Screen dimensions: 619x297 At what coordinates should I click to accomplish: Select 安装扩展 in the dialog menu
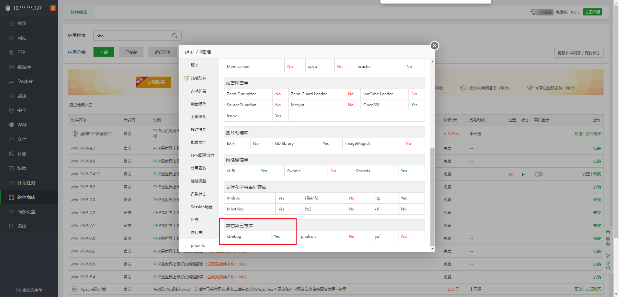point(199,91)
